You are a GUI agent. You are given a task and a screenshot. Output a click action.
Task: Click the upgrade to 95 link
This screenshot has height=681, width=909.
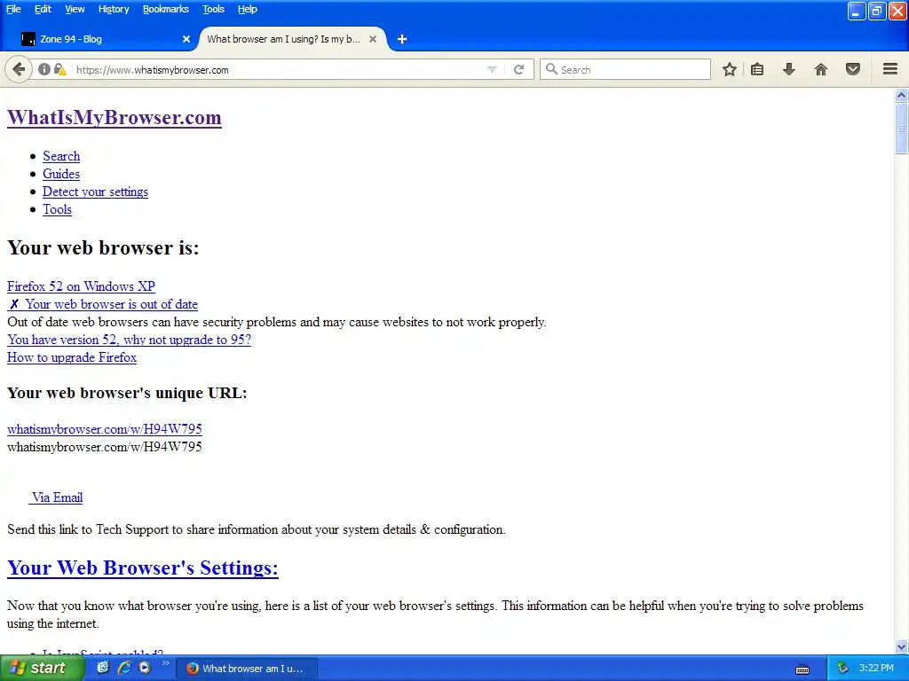pyautogui.click(x=130, y=340)
